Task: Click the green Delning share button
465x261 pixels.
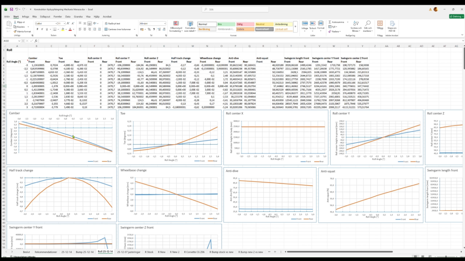Action: pos(455,16)
